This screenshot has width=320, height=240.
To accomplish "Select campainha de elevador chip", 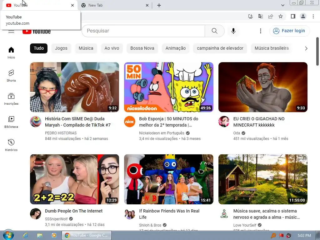I will [220, 48].
